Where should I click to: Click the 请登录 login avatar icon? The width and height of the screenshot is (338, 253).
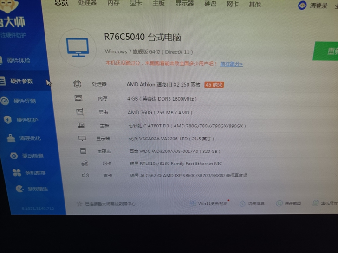pyautogui.click(x=302, y=6)
